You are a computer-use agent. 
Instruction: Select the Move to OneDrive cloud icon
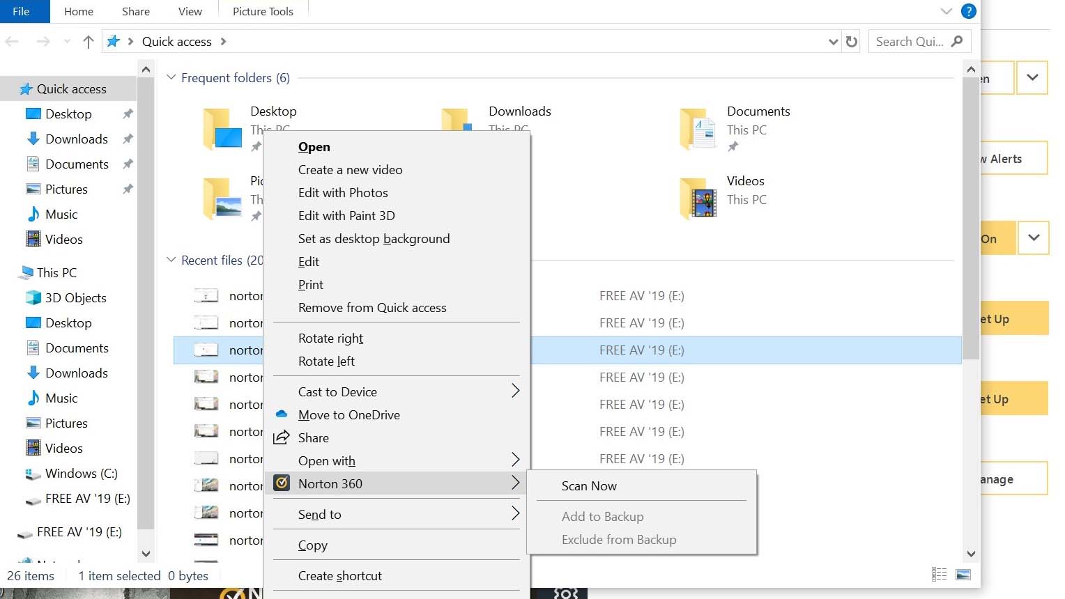(x=282, y=414)
